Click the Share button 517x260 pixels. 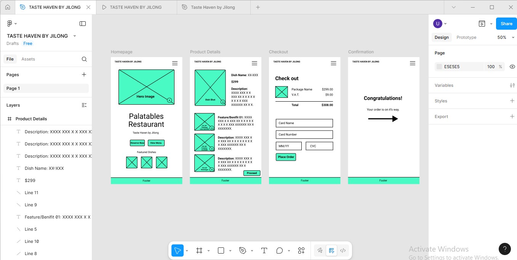(x=506, y=23)
